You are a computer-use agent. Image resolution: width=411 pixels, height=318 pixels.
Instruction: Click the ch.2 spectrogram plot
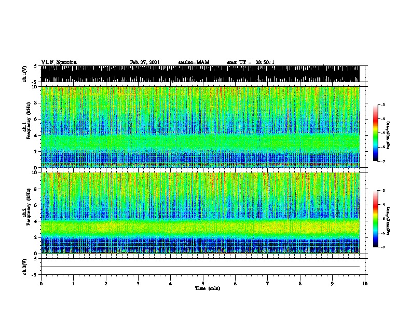[x=200, y=213]
